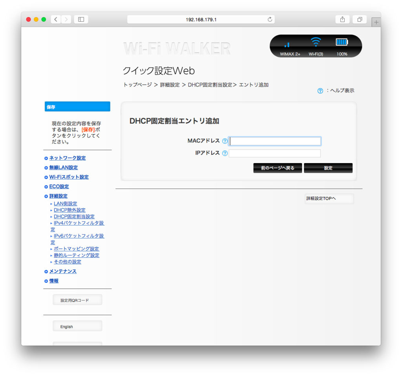Reload the page in Safari
402x376 pixels.
pos(270,19)
